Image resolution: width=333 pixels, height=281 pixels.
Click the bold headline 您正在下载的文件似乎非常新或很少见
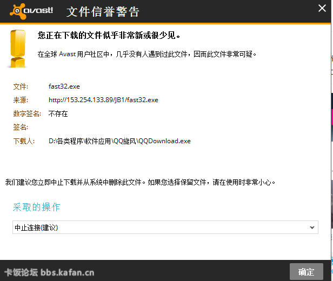click(109, 35)
